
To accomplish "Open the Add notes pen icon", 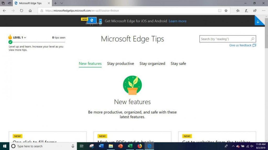I will click(x=246, y=11).
